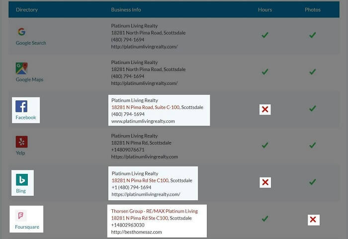Select phone (480) 794-1694 in Facebook row
Image resolution: width=348 pixels, height=239 pixels.
coord(128,114)
